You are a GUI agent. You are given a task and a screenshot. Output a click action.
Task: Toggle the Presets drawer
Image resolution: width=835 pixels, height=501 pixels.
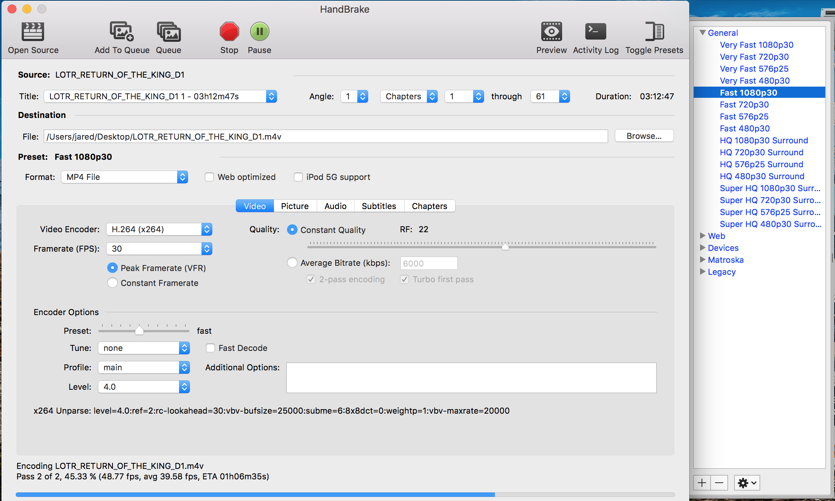pyautogui.click(x=654, y=31)
